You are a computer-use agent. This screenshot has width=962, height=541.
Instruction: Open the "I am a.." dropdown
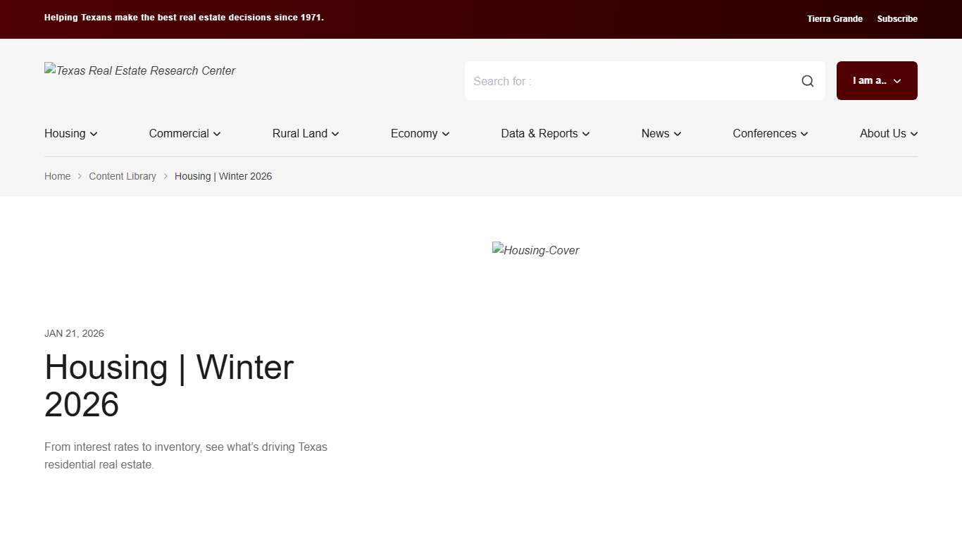click(876, 80)
